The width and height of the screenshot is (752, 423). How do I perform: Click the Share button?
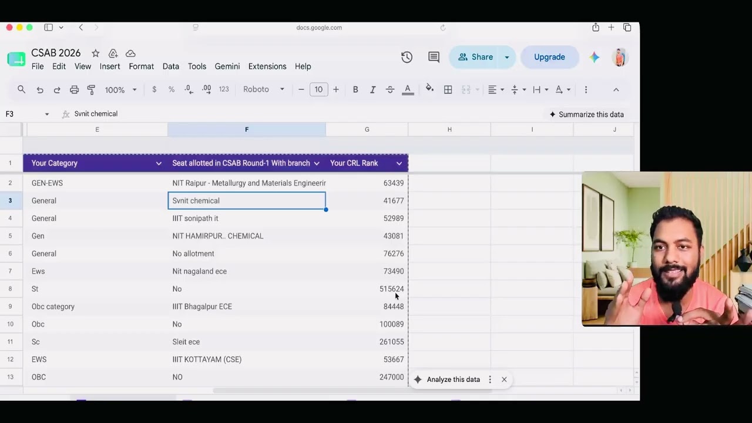pyautogui.click(x=475, y=57)
